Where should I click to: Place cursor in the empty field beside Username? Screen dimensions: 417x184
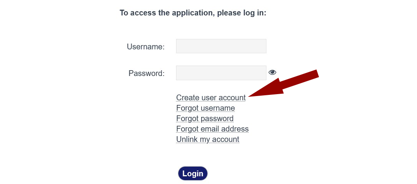[221, 46]
